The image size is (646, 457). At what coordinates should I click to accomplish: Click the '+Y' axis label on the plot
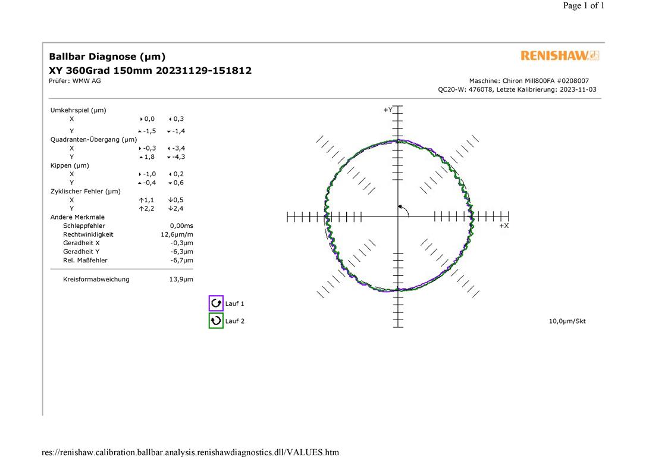(x=388, y=109)
